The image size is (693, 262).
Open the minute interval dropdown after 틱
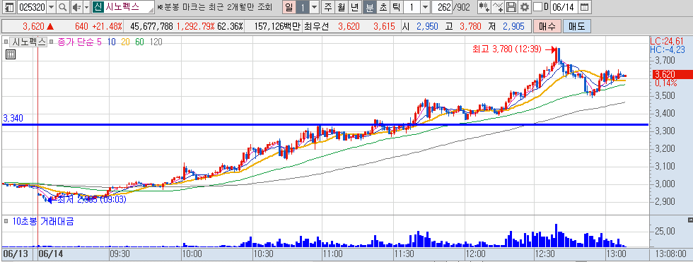(425, 7)
